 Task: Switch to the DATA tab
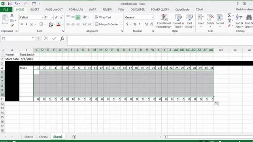(x=93, y=9)
